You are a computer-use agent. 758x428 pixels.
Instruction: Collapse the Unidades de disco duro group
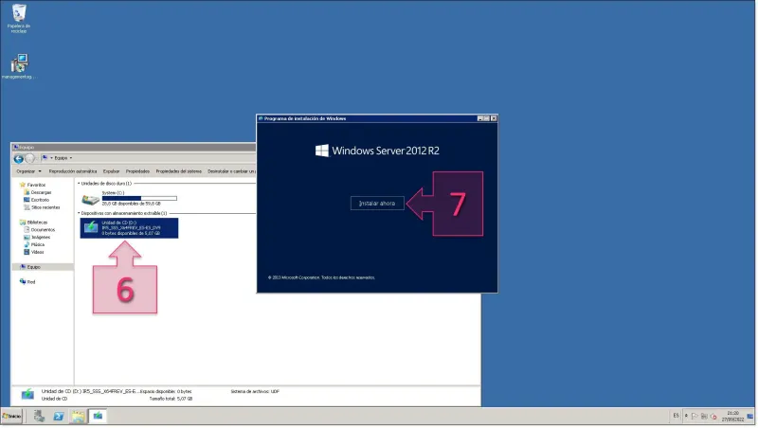point(79,183)
